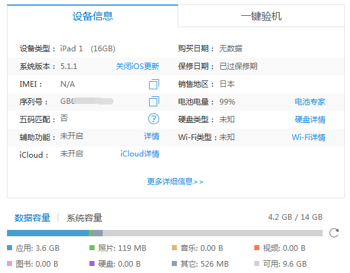Click the green 照片 legend swatch
The width and height of the screenshot is (350, 273).
pos(92,248)
